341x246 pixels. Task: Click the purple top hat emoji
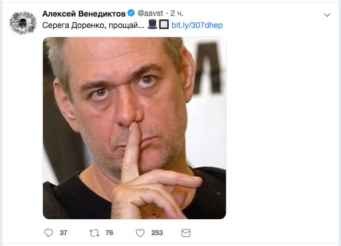[152, 25]
